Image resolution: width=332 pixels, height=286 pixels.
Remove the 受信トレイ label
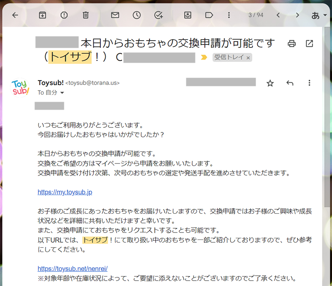point(248,58)
